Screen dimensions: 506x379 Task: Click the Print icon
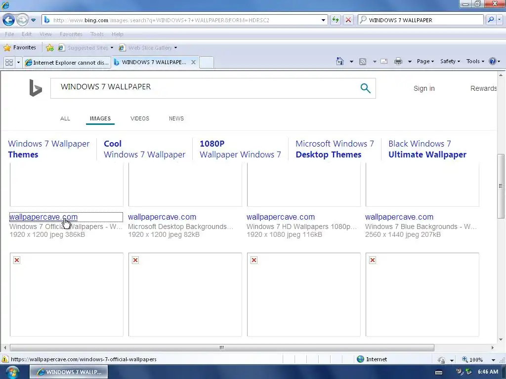pos(398,61)
